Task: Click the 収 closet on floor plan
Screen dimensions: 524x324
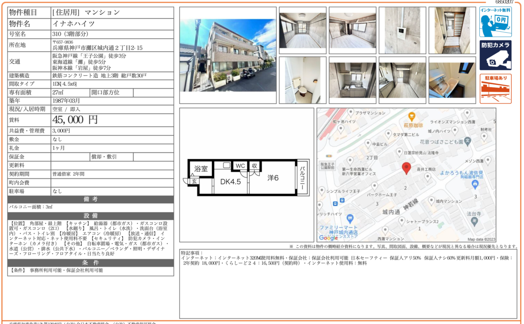Action: click(x=255, y=166)
